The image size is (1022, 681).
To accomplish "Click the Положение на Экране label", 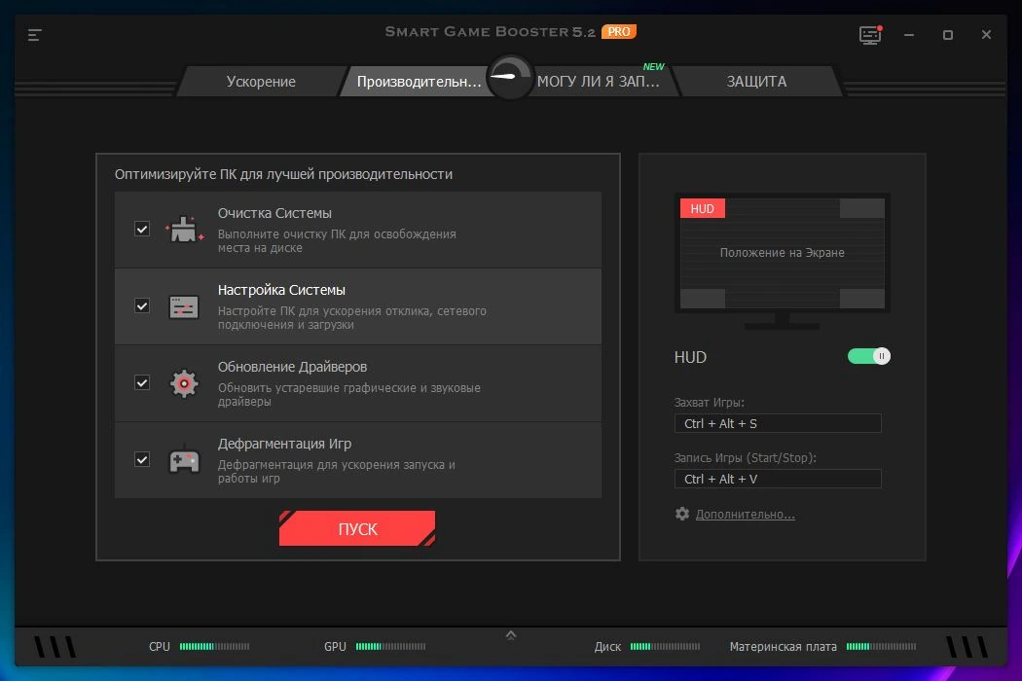I will [783, 252].
